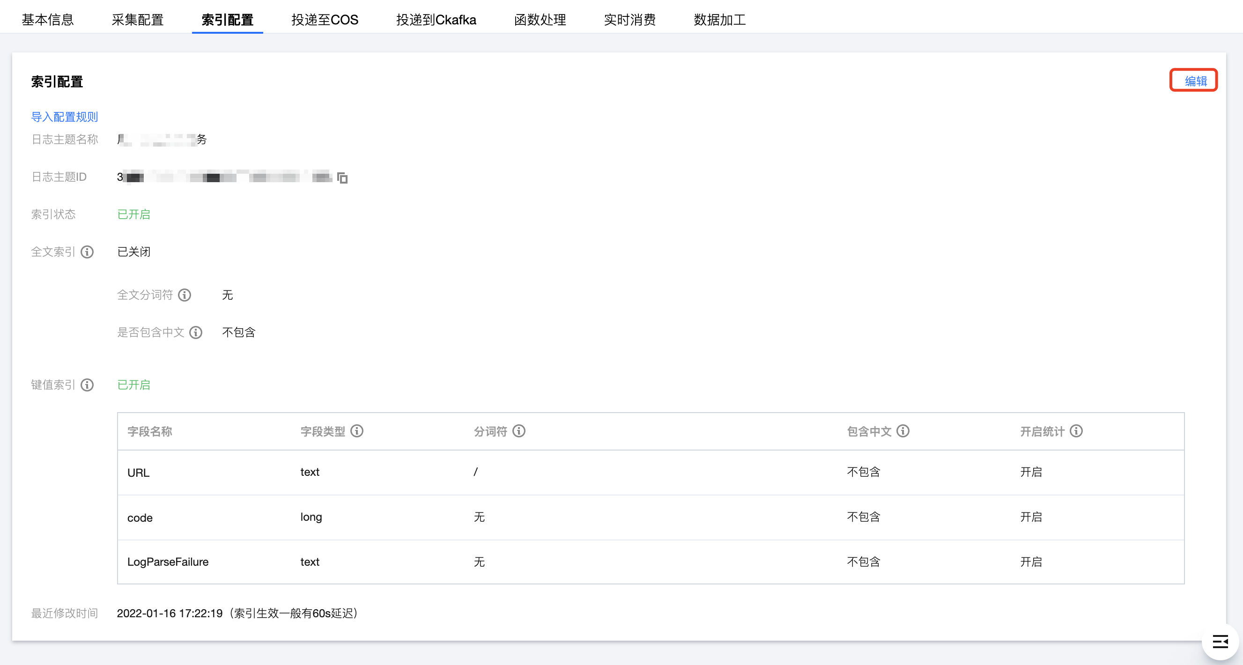
Task: Click 分词符 column info icon
Action: click(x=519, y=431)
